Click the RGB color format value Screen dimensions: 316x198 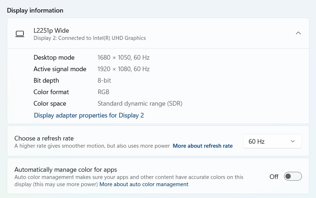point(103,92)
